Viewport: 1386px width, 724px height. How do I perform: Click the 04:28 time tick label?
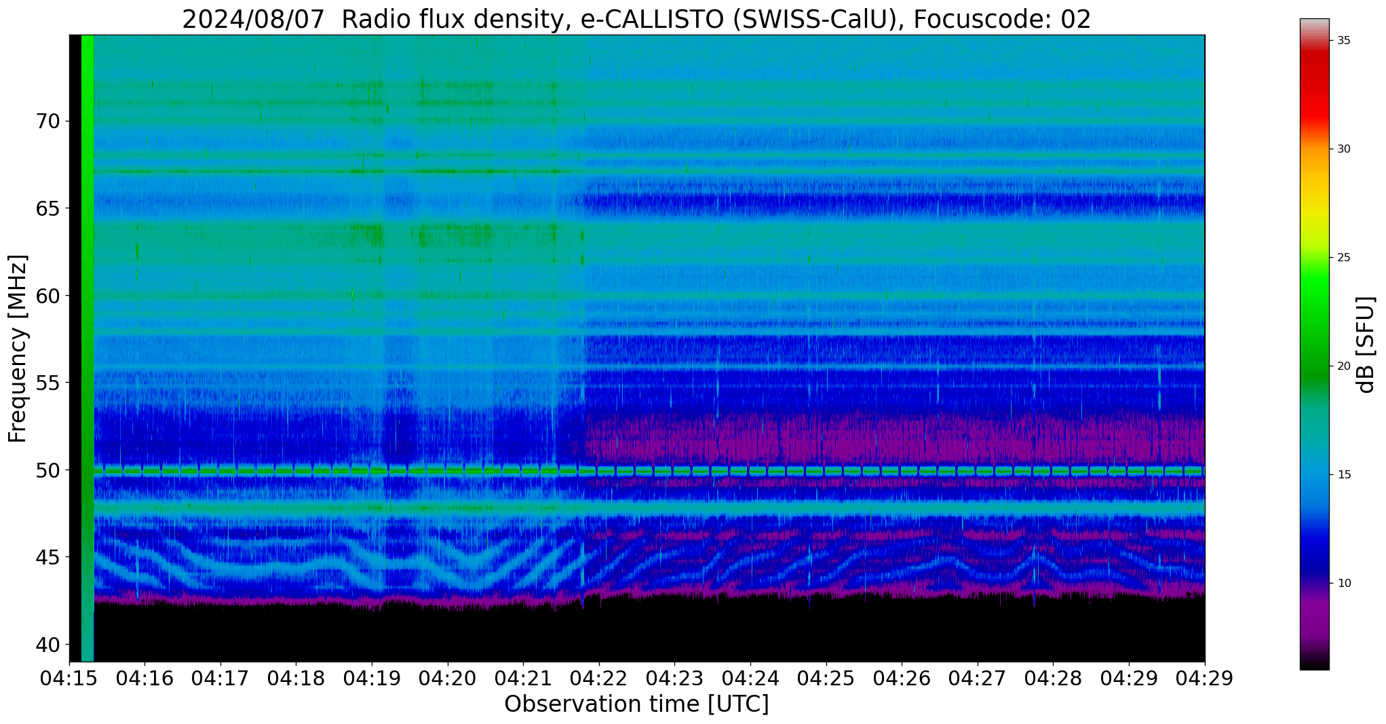[x=1053, y=679]
